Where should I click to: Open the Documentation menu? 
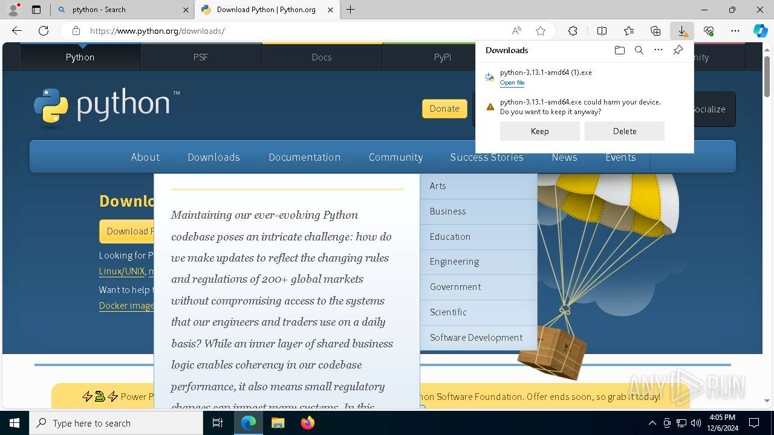pos(305,157)
